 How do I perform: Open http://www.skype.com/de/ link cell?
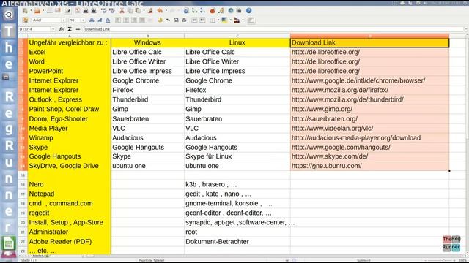(369, 156)
